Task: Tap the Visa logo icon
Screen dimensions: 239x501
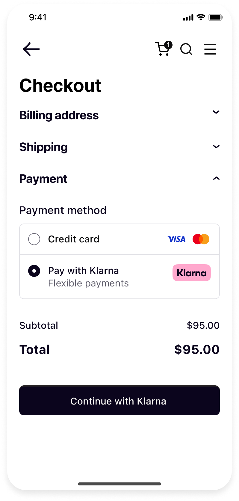Action: [x=177, y=239]
